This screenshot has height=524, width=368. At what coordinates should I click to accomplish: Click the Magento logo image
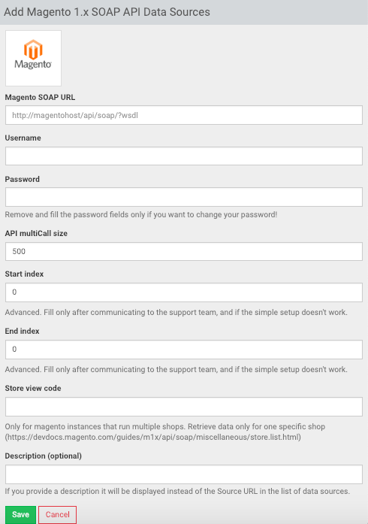click(33, 58)
